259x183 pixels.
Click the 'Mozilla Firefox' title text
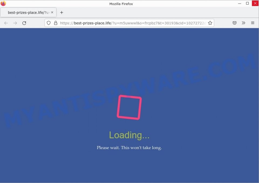[x=121, y=4]
